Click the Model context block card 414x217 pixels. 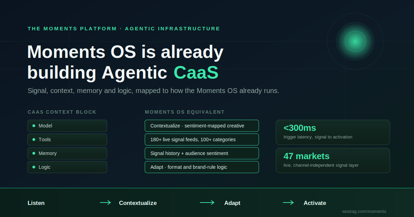[x=67, y=126]
